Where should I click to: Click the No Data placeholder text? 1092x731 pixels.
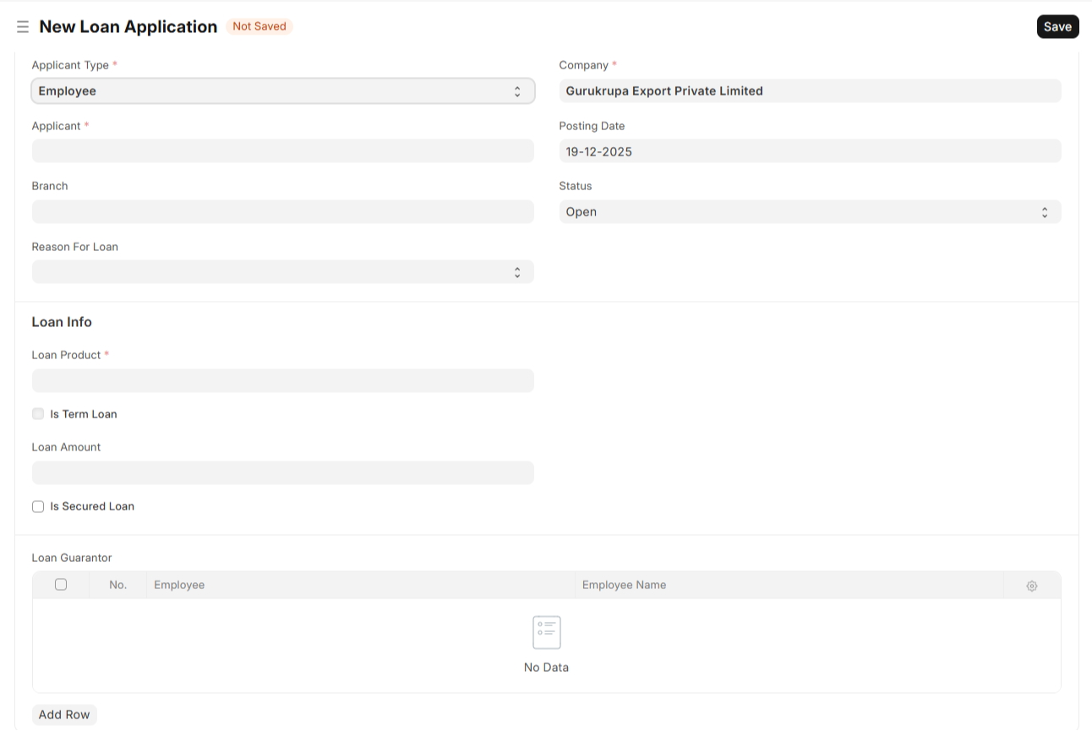coord(546,668)
